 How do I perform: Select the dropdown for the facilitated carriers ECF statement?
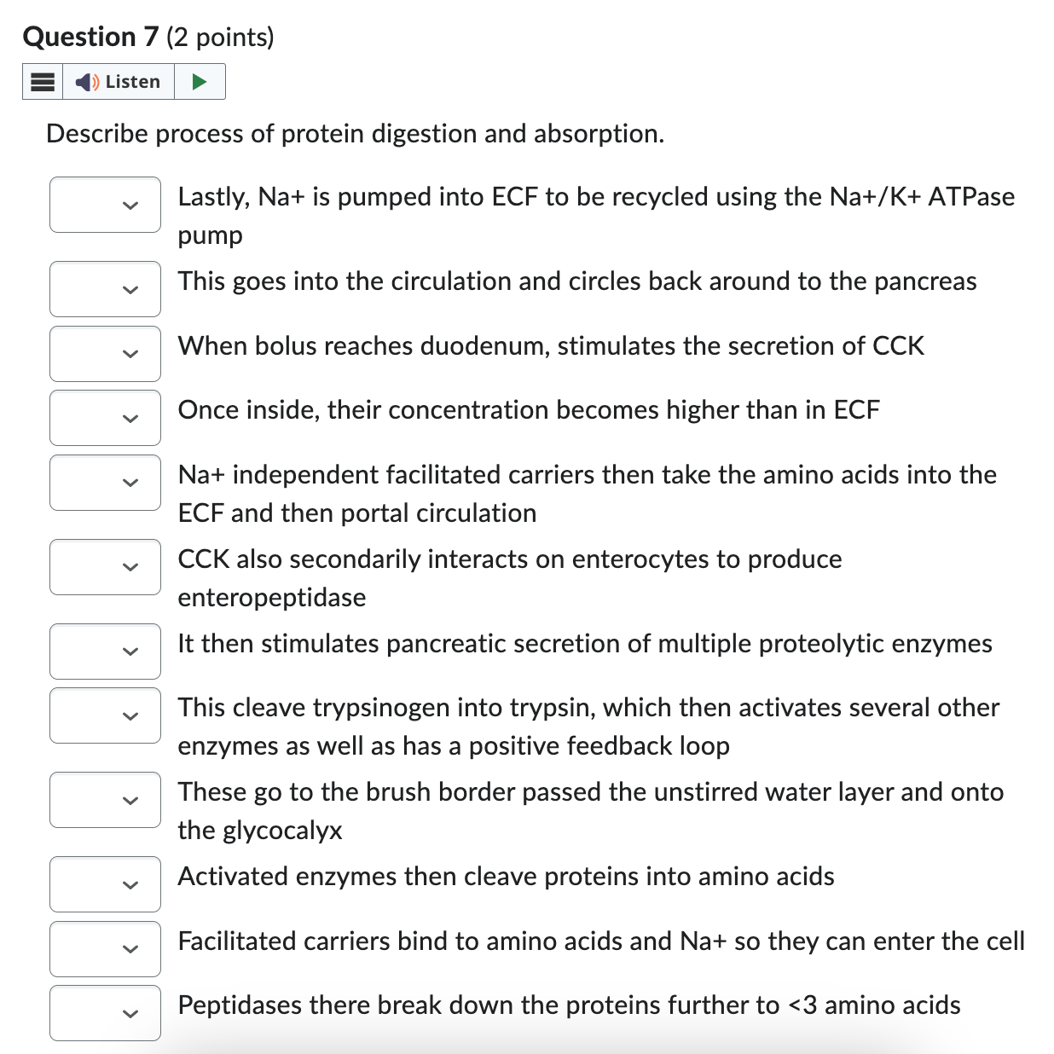tap(105, 482)
